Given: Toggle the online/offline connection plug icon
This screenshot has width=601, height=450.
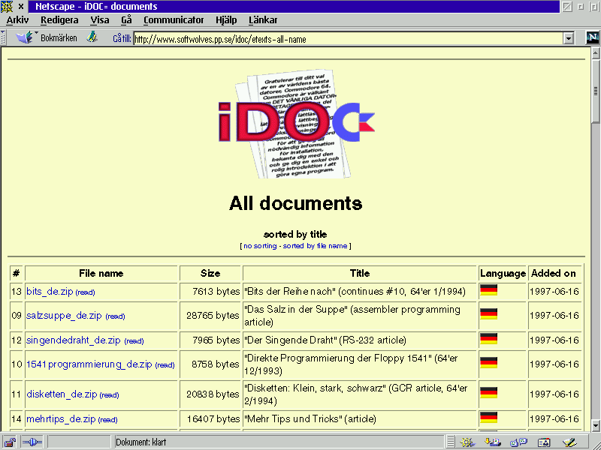Looking at the screenshot, I should point(32,442).
